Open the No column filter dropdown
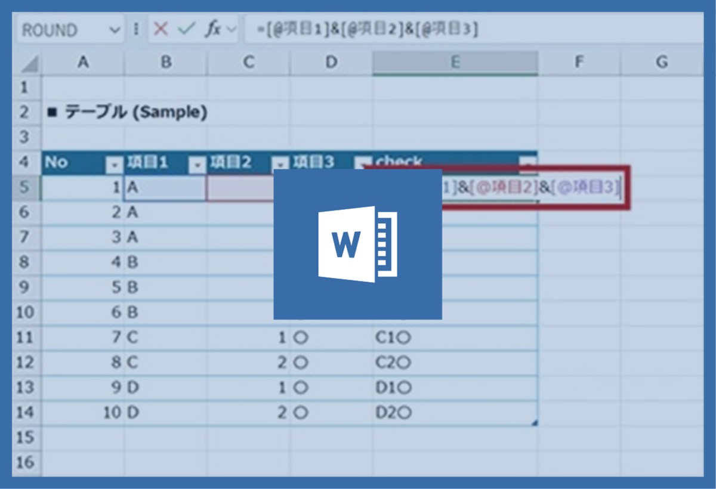This screenshot has width=716, height=489. tap(114, 164)
